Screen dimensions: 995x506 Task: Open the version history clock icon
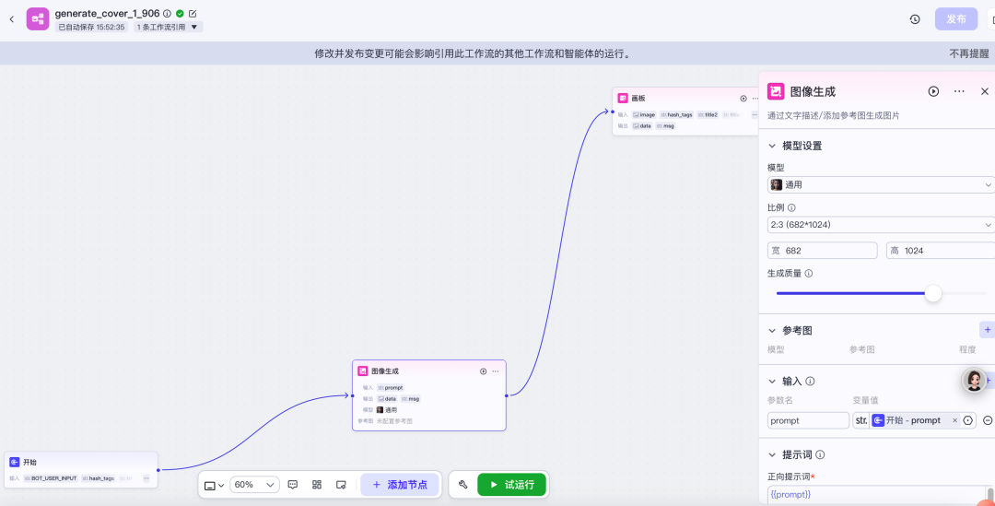[915, 18]
